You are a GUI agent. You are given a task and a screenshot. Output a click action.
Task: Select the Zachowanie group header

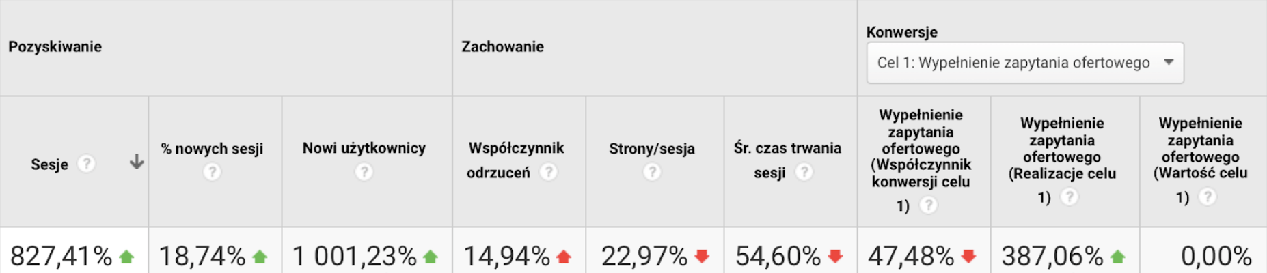502,46
